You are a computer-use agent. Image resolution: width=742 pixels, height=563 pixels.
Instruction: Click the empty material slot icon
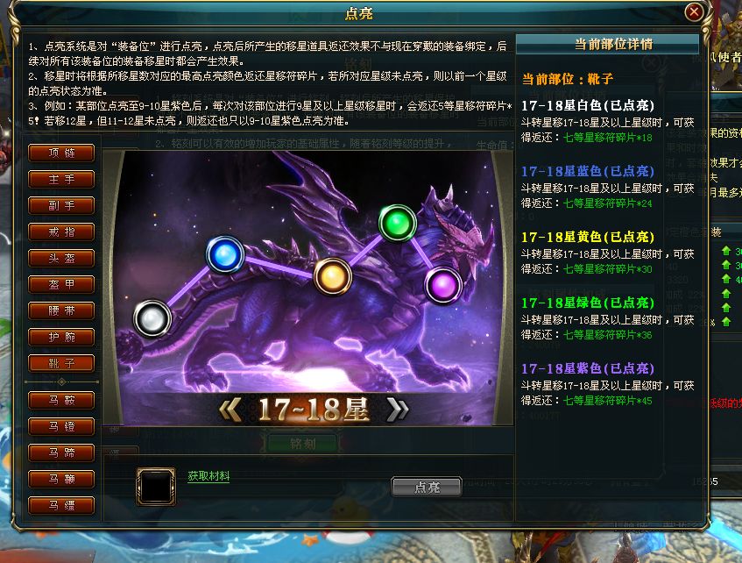point(156,486)
